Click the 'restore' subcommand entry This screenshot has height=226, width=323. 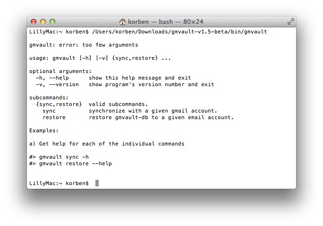(x=54, y=118)
